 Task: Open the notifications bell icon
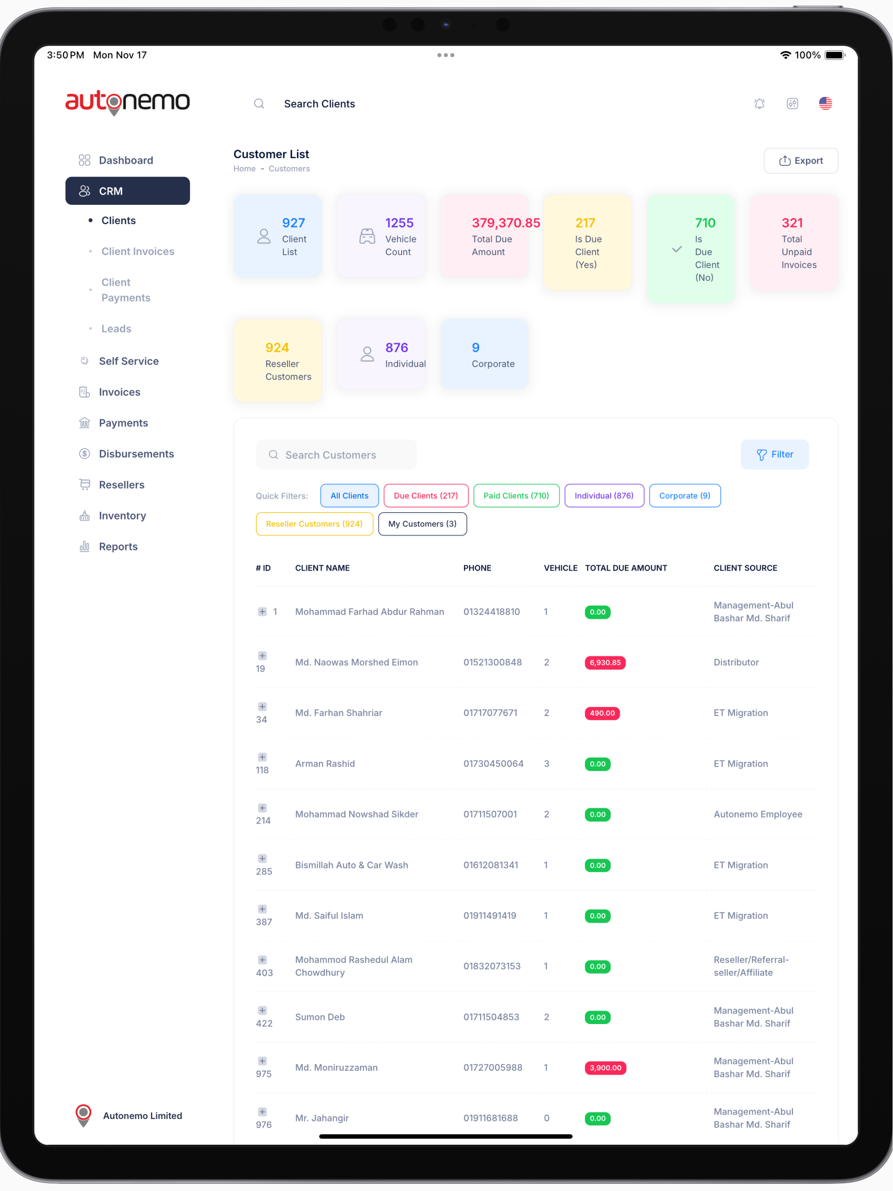tap(760, 103)
